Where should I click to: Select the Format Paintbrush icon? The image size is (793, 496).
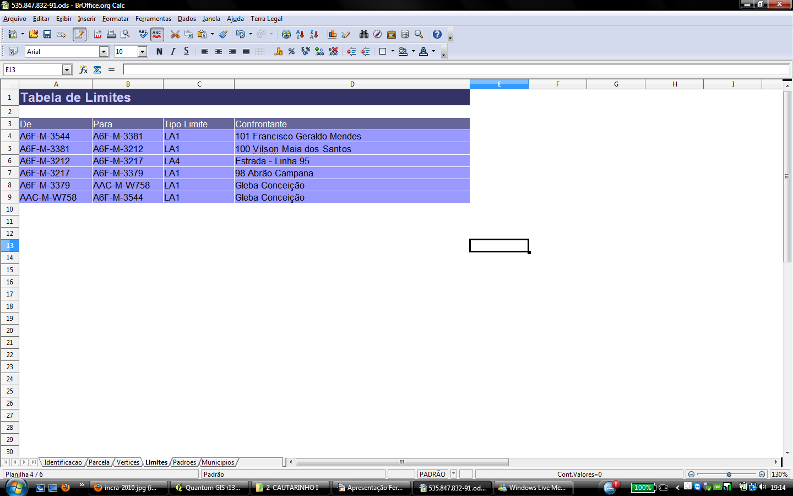click(223, 34)
